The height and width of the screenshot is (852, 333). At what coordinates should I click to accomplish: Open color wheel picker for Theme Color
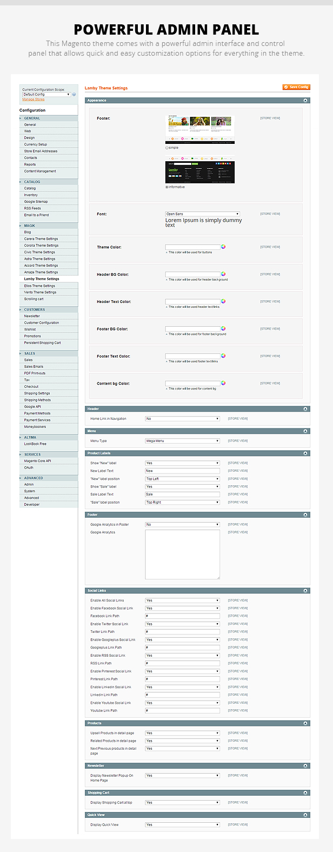tap(223, 247)
